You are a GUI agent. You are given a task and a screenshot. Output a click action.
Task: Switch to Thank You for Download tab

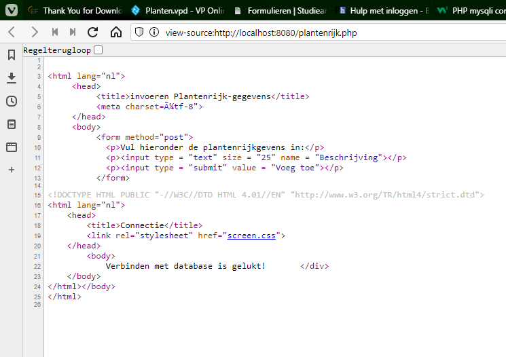(75, 11)
